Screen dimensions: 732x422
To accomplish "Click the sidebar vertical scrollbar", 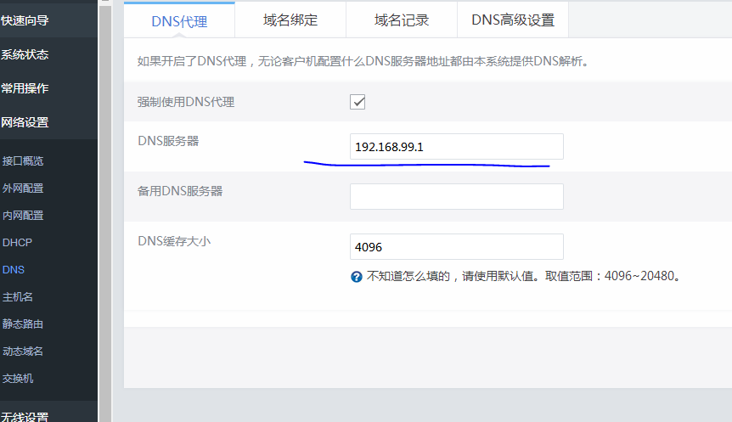I will tap(105, 212).
